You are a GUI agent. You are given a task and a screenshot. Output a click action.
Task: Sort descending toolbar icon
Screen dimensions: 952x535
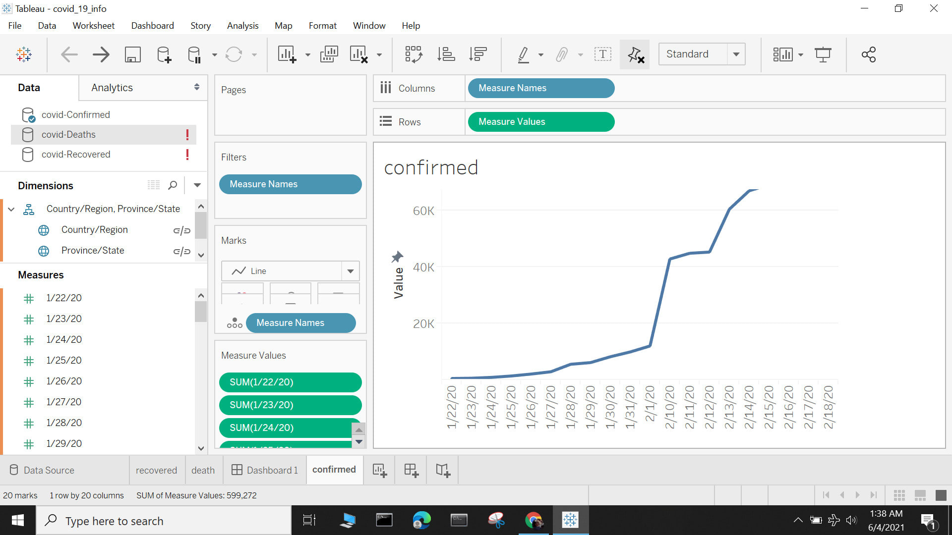point(477,54)
